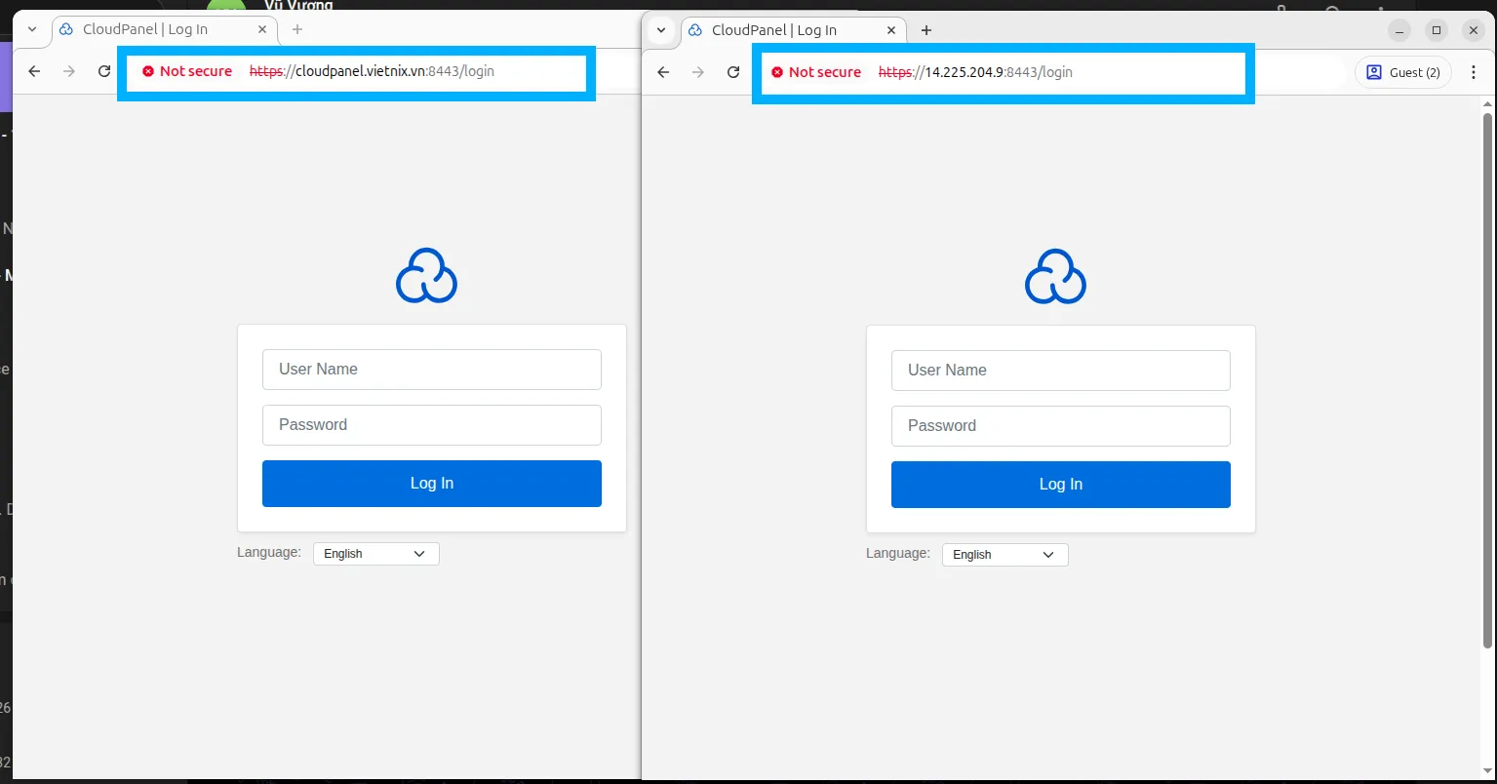Click Not secure warning on vietnix.vn address bar
1497x784 pixels.
pos(187,71)
